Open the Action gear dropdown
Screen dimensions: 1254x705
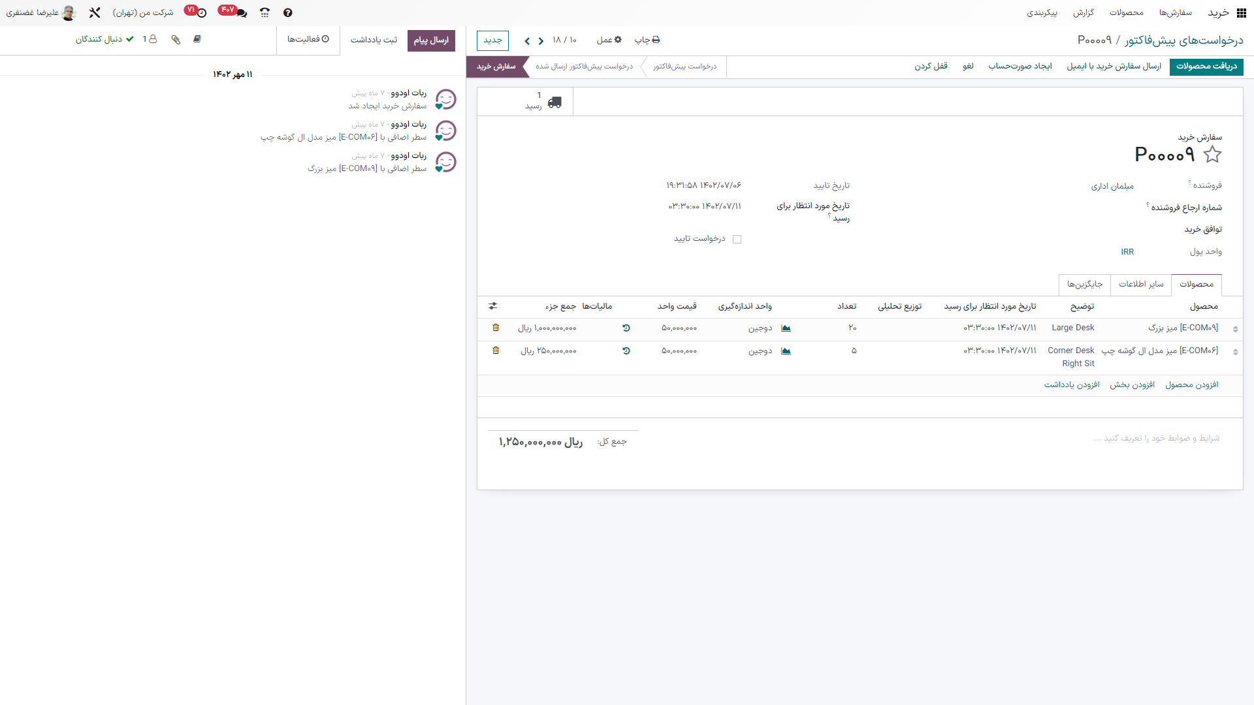pyautogui.click(x=609, y=40)
